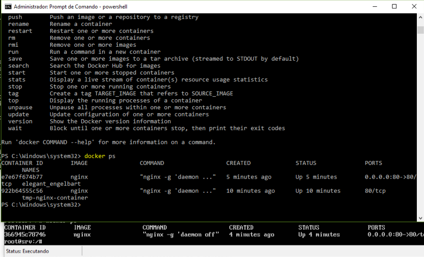This screenshot has height=257, width=424.
Task: Click the 'version' command in help list
Action: pos(20,121)
